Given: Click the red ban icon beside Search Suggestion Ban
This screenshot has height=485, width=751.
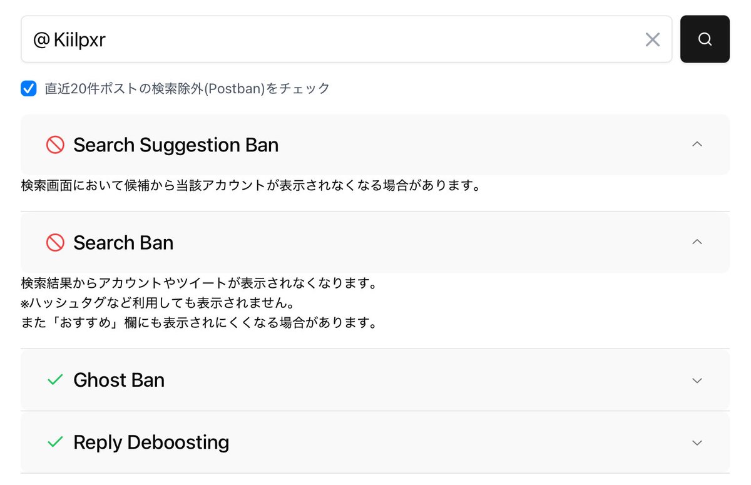Looking at the screenshot, I should coord(55,145).
